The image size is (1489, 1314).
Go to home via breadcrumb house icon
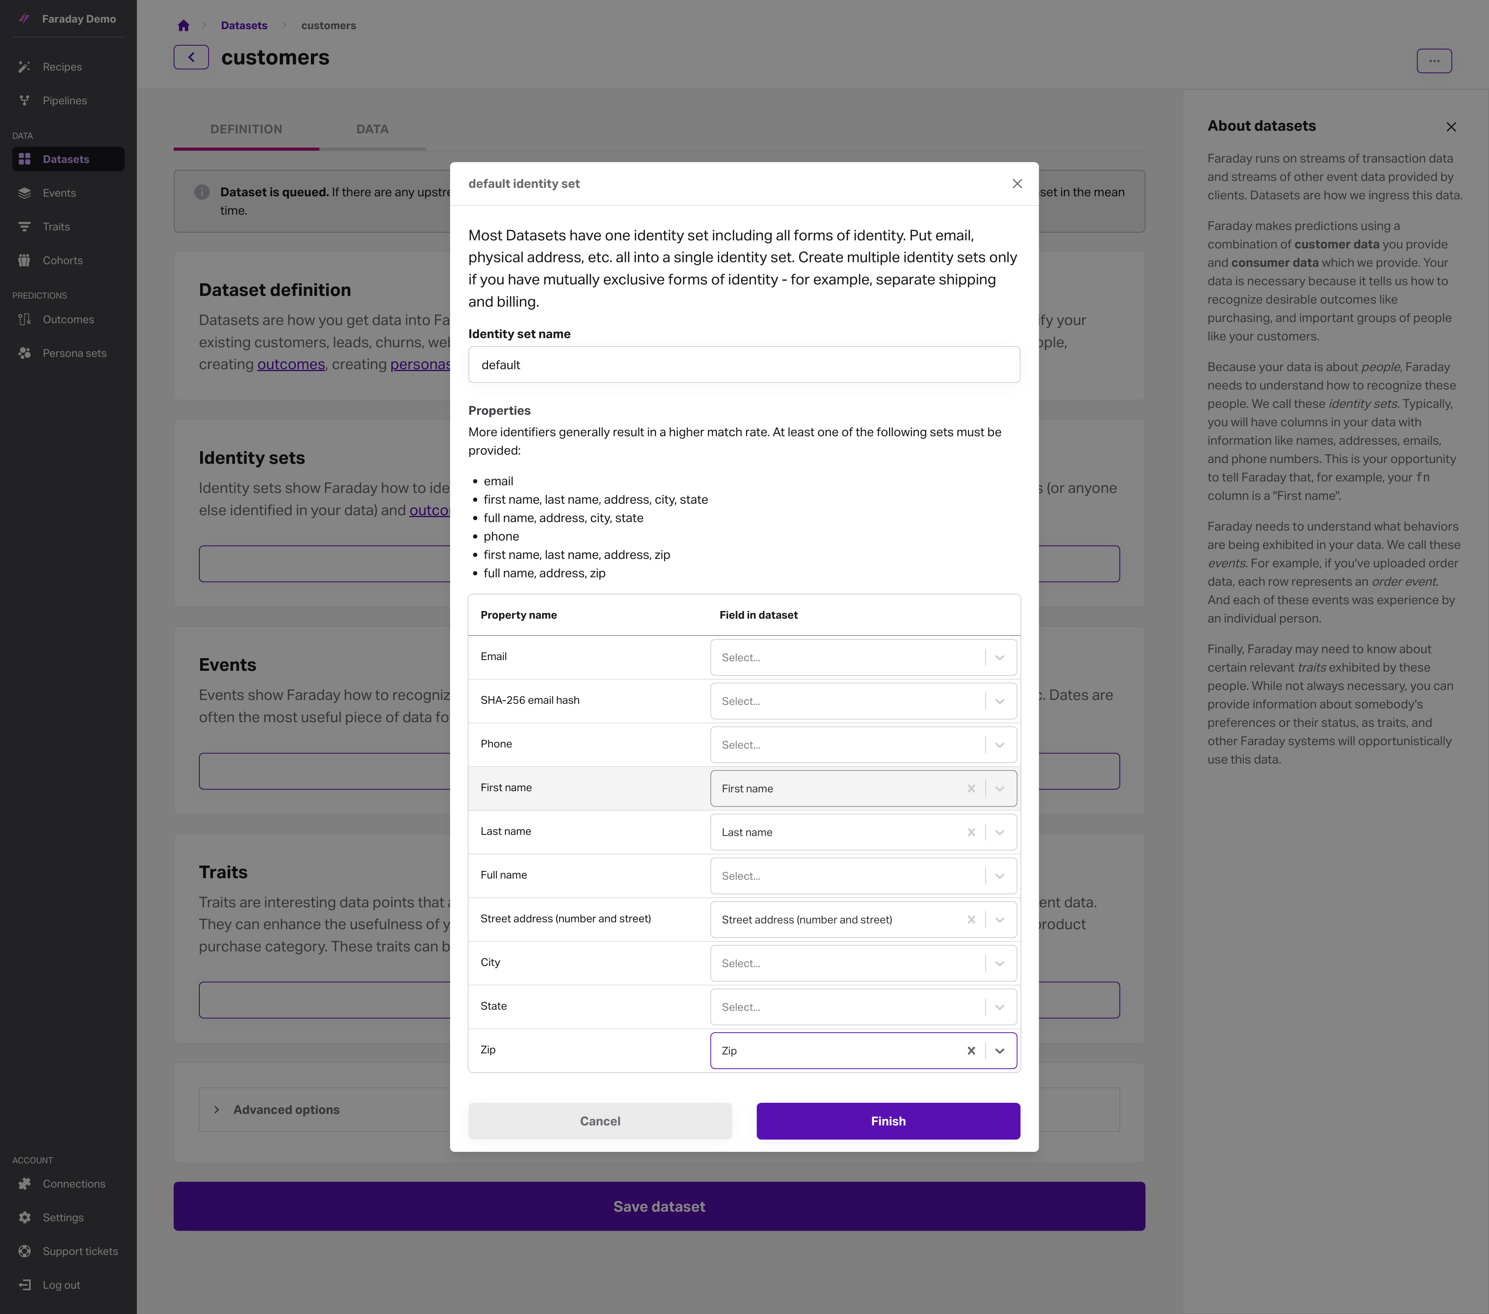pos(184,26)
